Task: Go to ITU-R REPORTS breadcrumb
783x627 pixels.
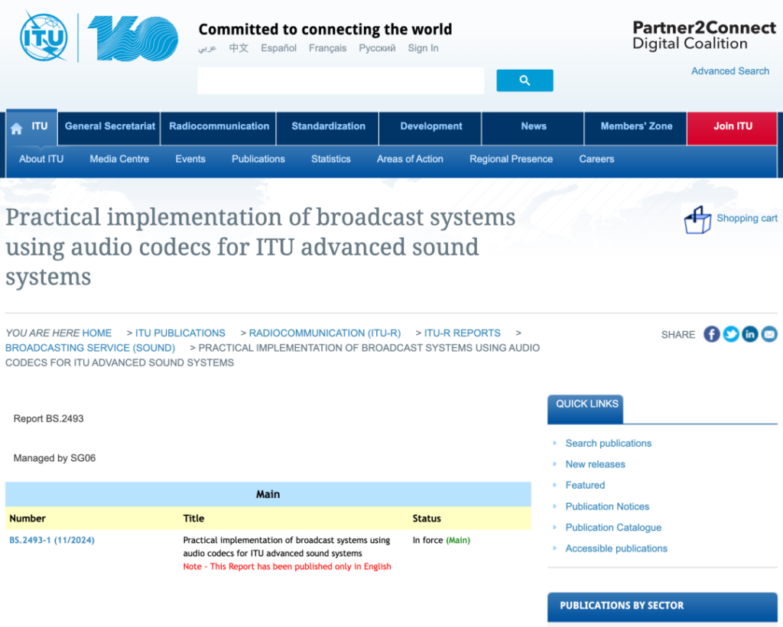Action: tap(463, 333)
